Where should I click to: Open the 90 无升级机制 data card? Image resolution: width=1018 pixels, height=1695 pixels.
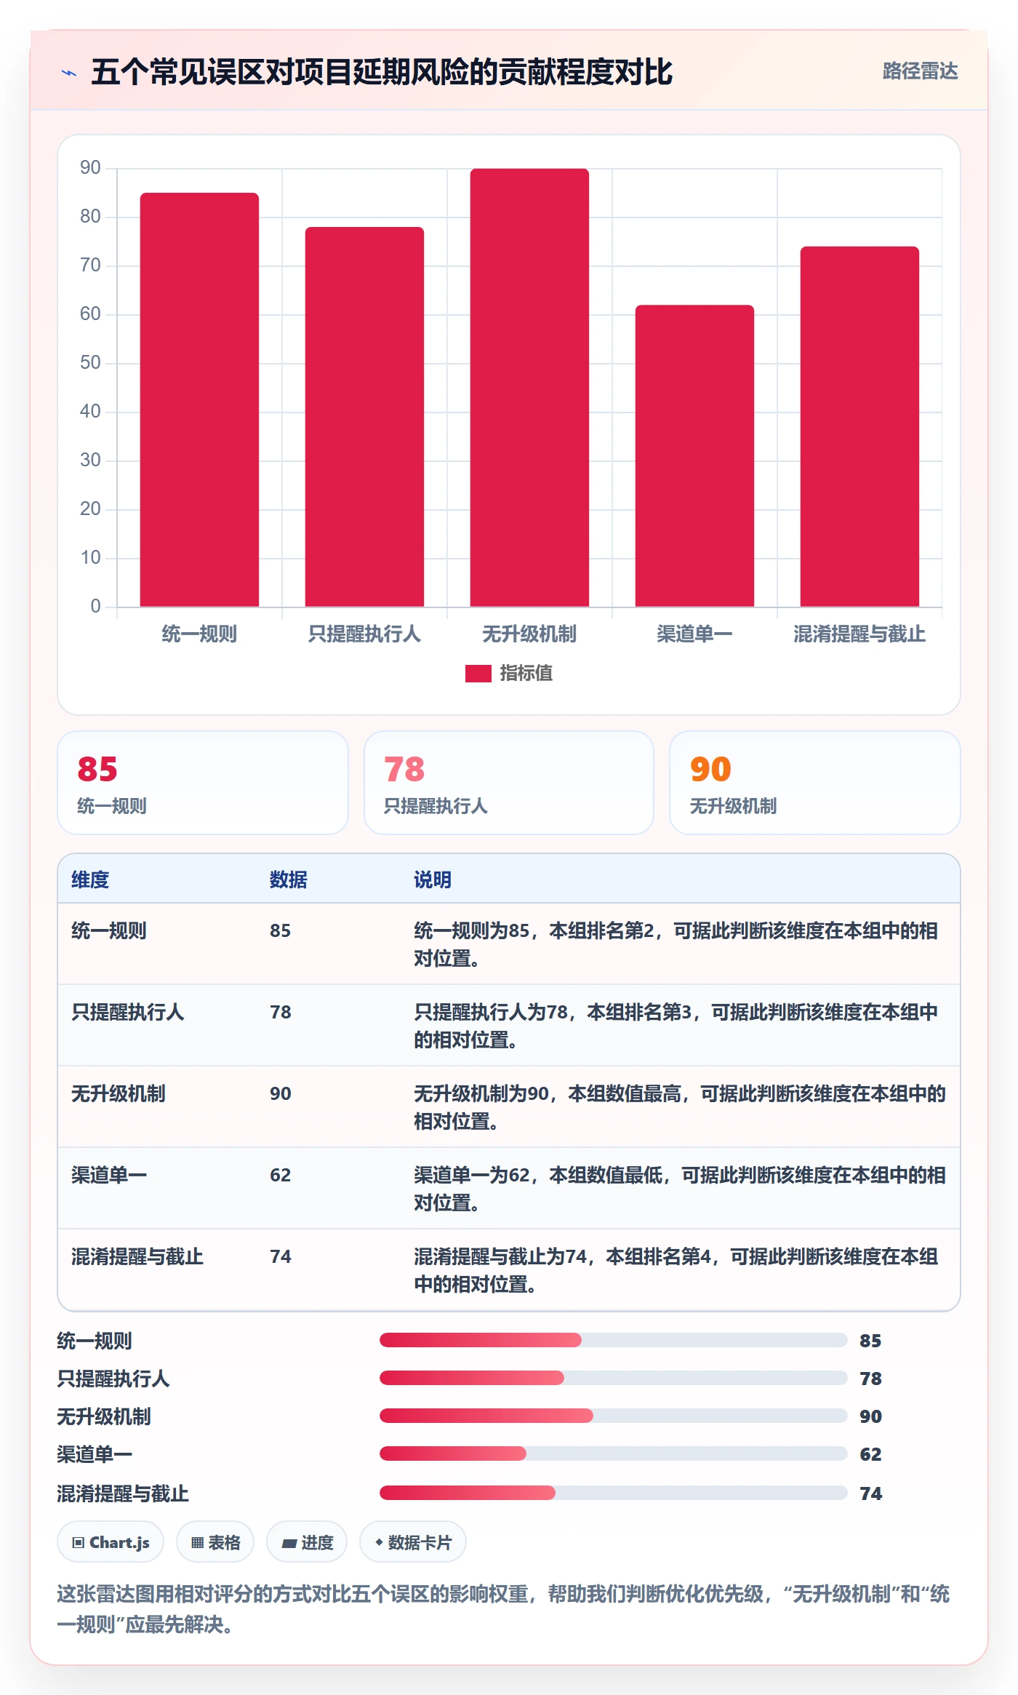815,783
